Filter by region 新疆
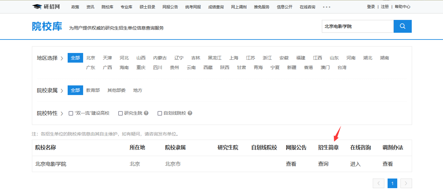Image resolution: width=443 pixels, height=192 pixels. 292,67
